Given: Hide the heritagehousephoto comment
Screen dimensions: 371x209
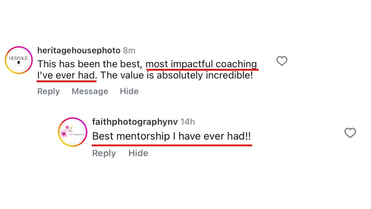Looking at the screenshot, I should (x=129, y=91).
